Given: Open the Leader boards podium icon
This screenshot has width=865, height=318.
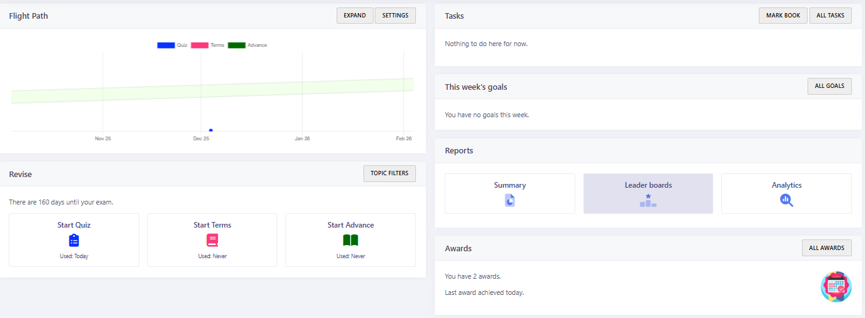Looking at the screenshot, I should coord(648,200).
